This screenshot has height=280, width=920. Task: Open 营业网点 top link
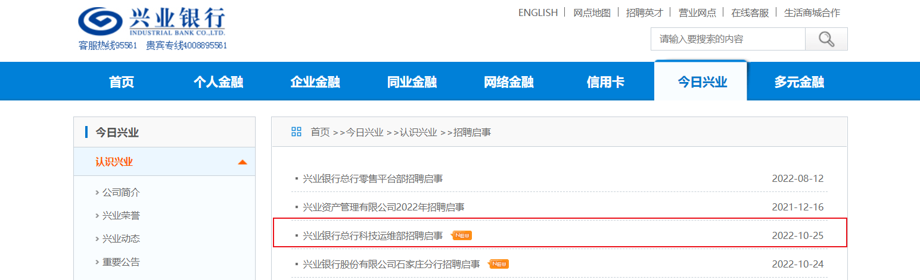point(697,12)
